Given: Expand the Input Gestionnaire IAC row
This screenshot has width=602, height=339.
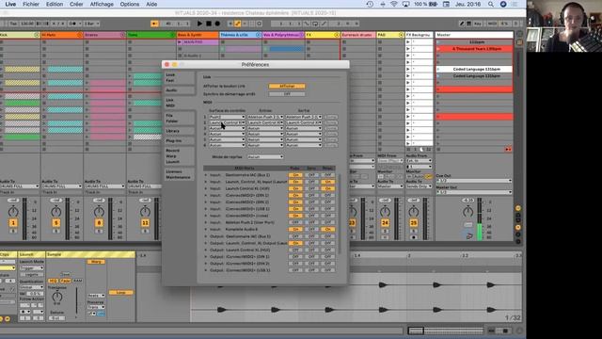Looking at the screenshot, I should pyautogui.click(x=206, y=175).
